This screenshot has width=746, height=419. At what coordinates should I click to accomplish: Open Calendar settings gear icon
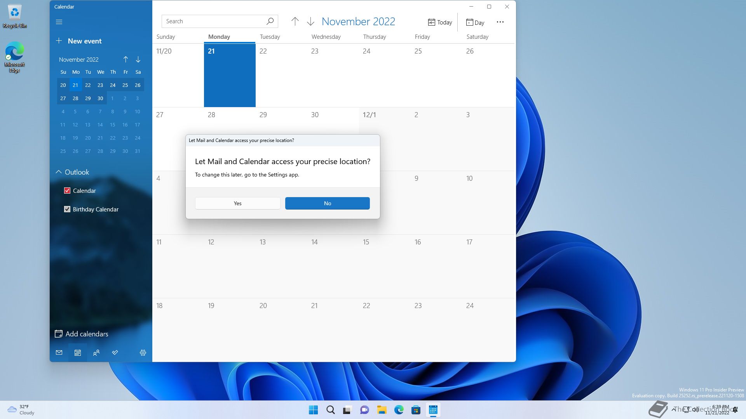coord(143,353)
